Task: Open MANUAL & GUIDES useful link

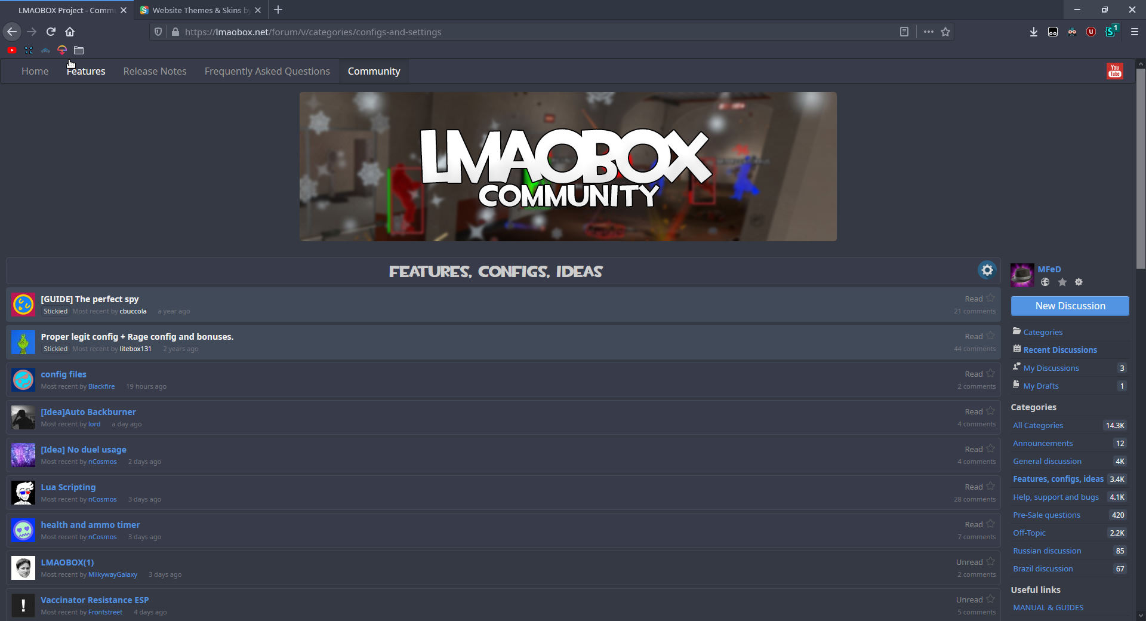Action: 1048,607
